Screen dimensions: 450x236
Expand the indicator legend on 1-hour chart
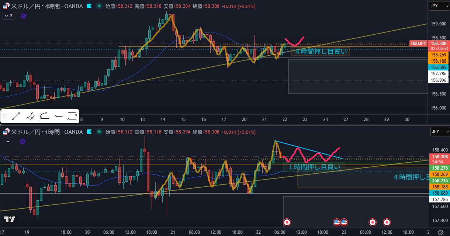(8, 141)
